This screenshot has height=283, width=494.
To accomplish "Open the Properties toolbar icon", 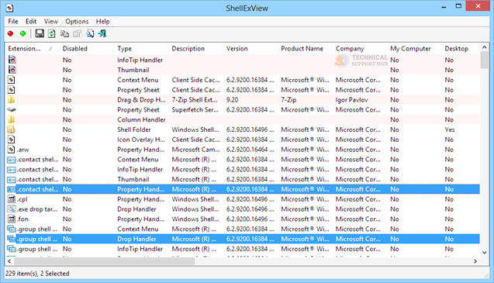I will [78, 33].
